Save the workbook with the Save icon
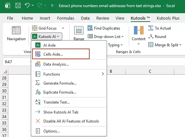The height and width of the screenshot is (137, 185). point(18,5)
